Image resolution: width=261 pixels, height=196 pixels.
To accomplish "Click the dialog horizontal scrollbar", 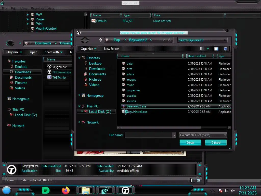I will (161, 128).
